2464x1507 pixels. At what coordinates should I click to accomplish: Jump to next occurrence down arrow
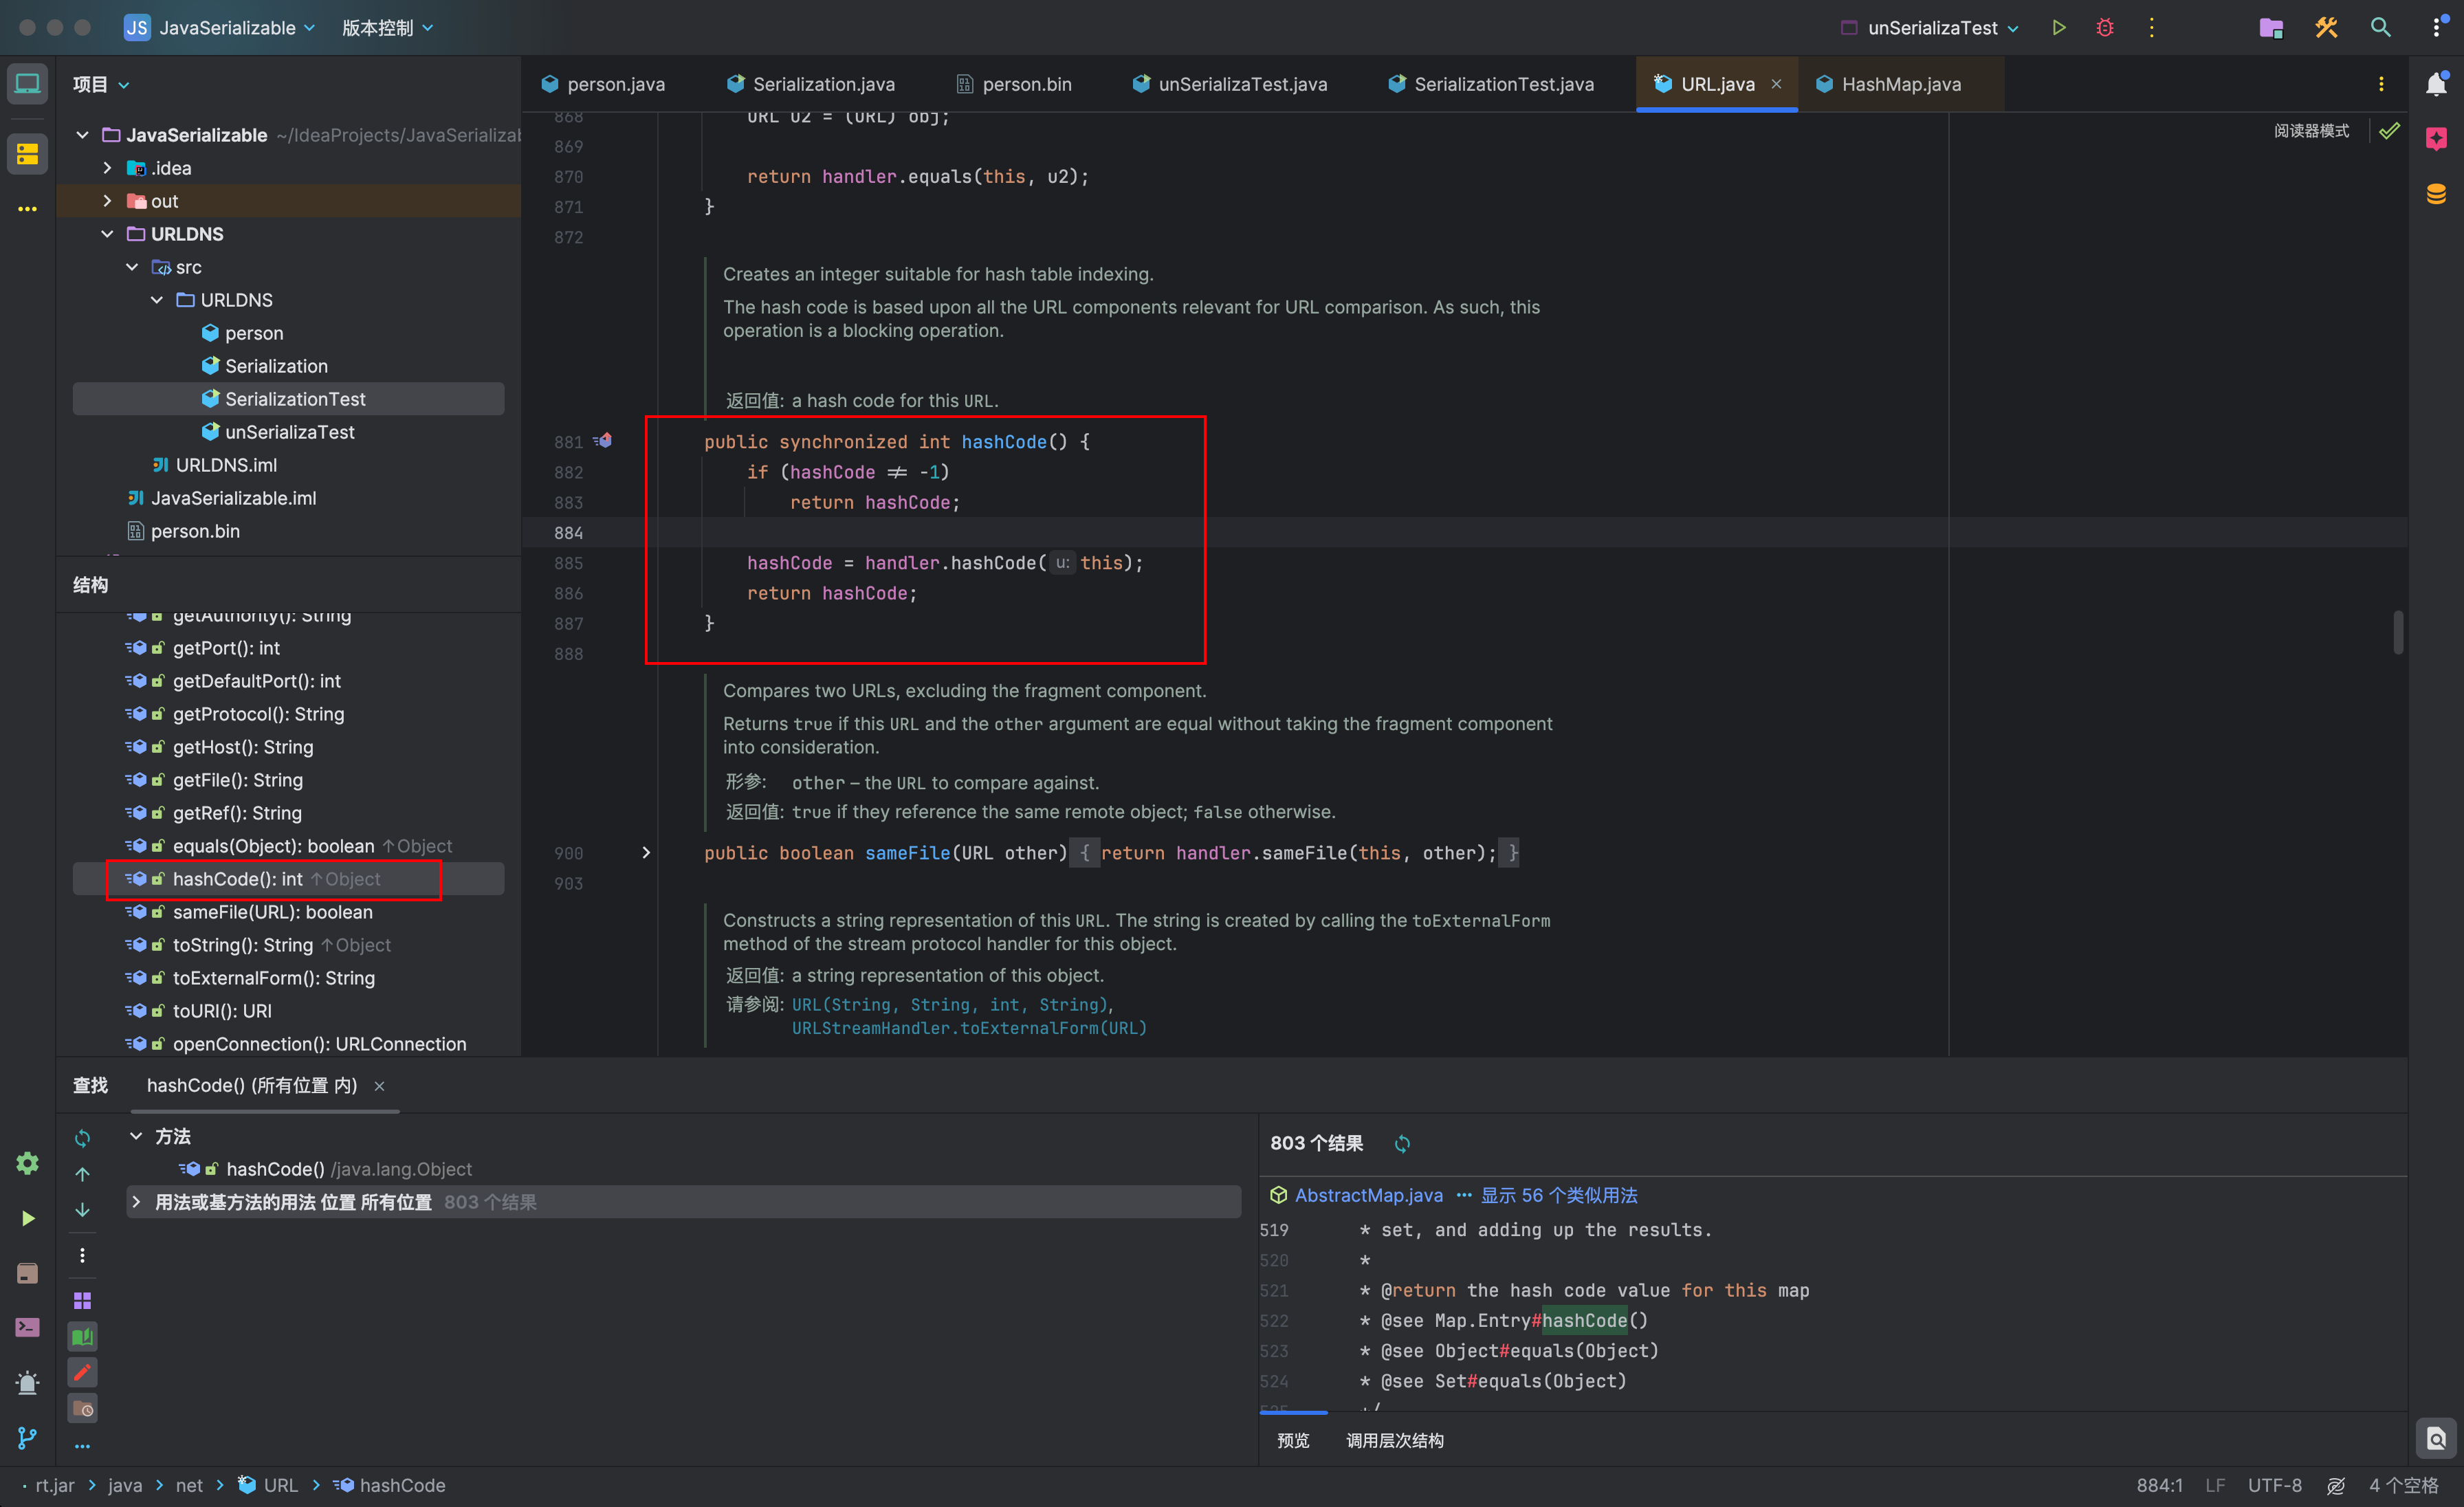(x=82, y=1210)
